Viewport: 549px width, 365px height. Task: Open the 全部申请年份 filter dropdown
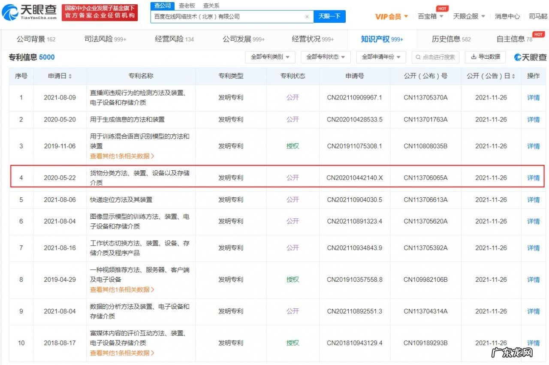click(380, 57)
